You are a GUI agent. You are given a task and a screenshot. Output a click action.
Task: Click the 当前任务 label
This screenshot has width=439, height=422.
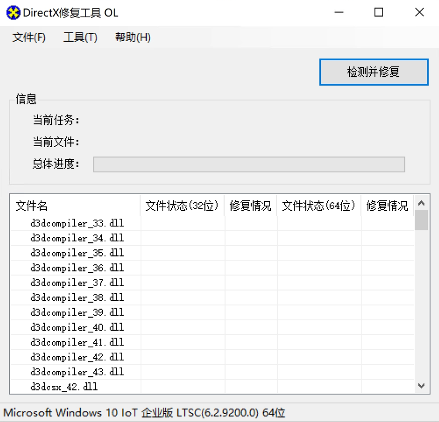click(56, 120)
